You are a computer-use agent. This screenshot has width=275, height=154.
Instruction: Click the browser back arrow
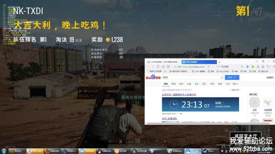pos(148,67)
